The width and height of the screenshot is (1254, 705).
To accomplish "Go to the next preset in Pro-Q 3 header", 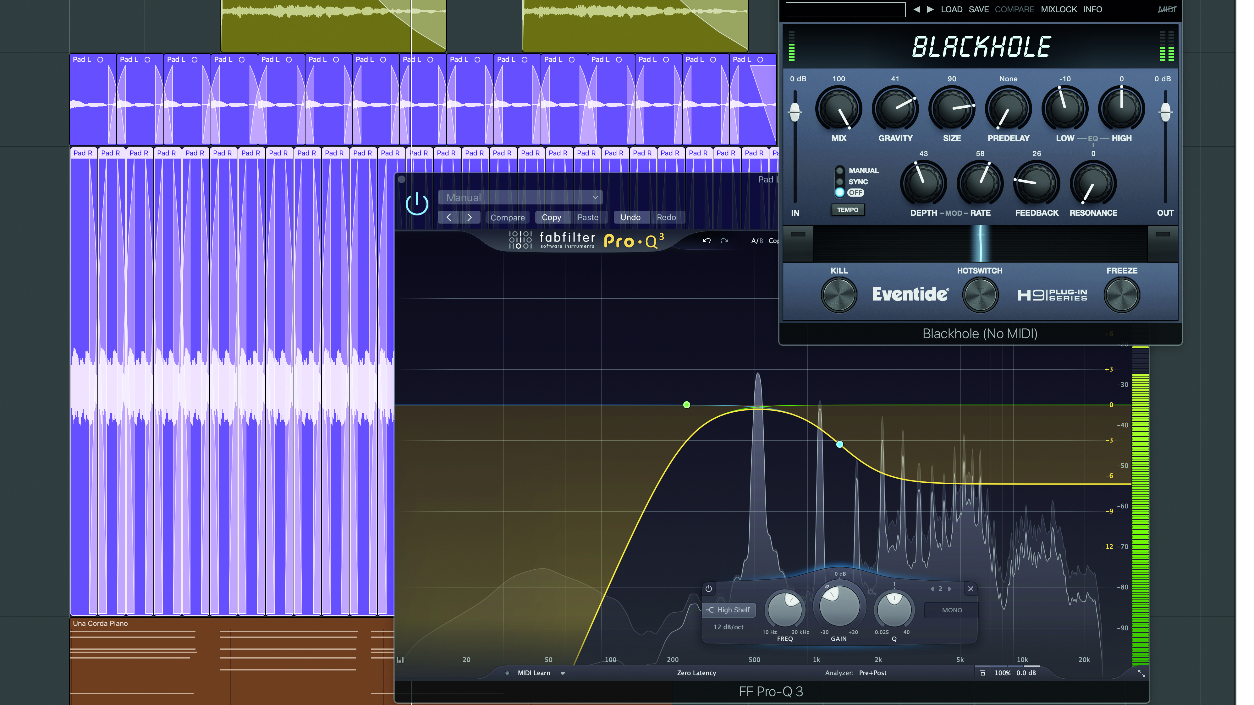I will coord(469,218).
